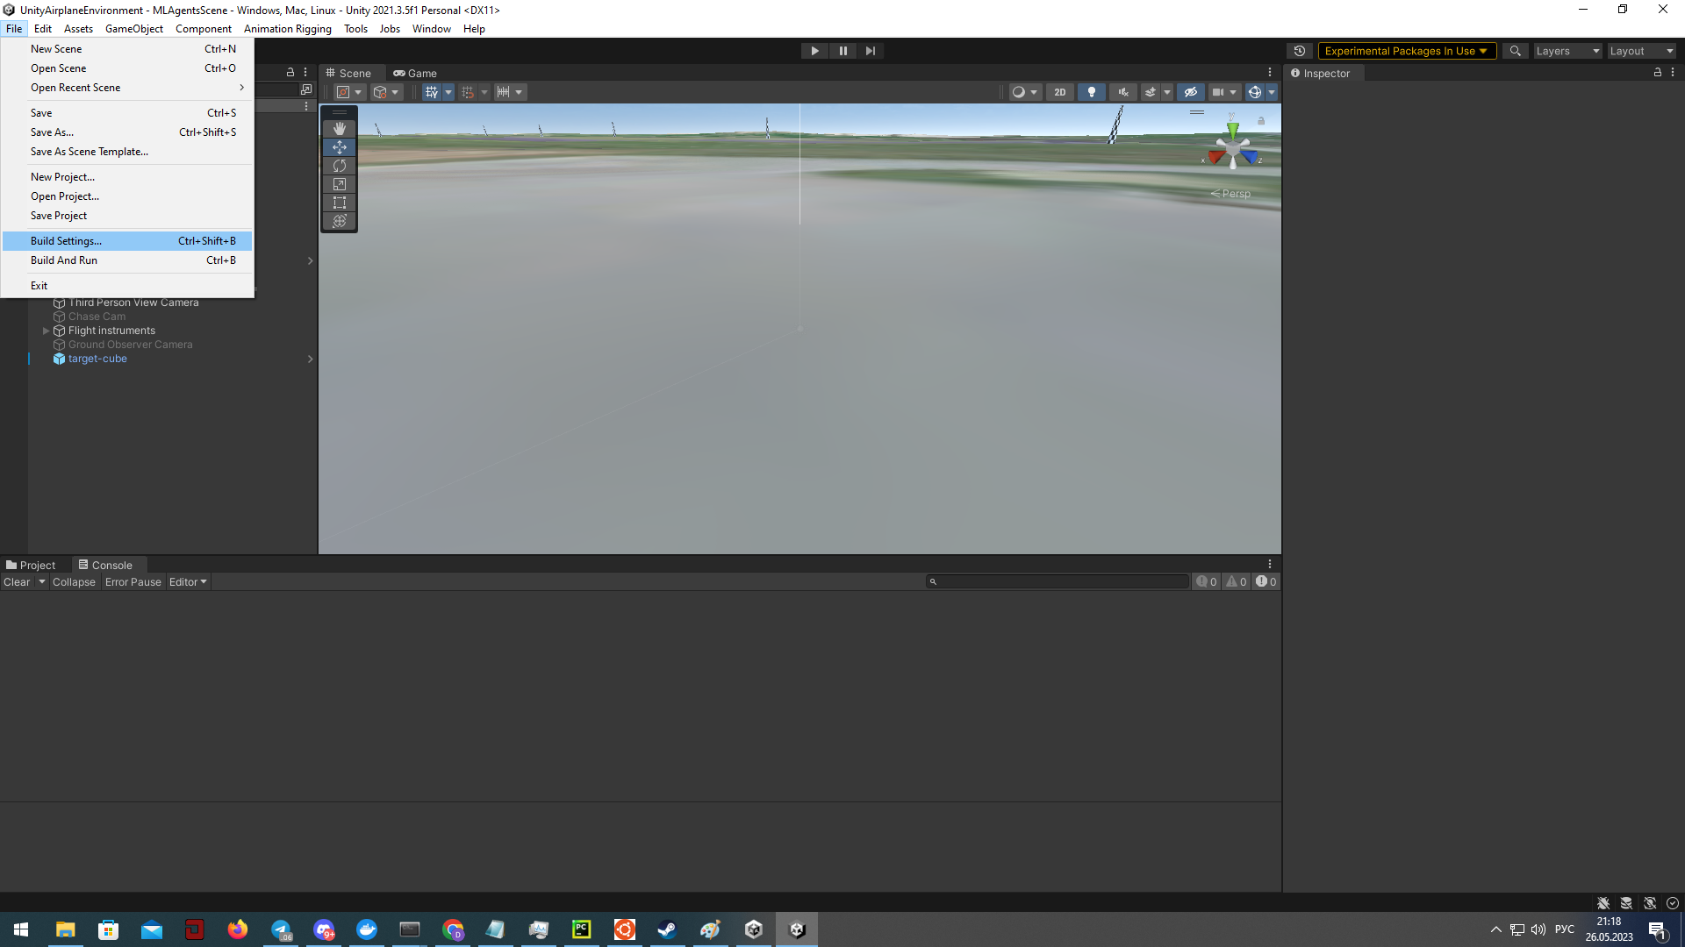
Task: Open the Clear button dropdown arrow
Action: click(41, 582)
